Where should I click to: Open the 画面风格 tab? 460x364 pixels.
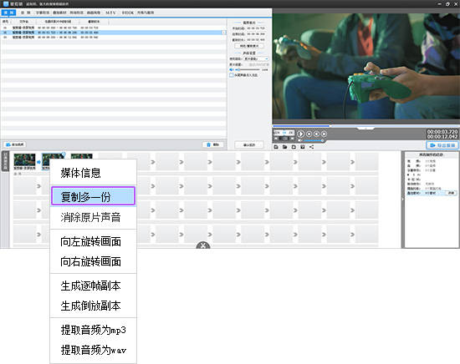[x=94, y=13]
